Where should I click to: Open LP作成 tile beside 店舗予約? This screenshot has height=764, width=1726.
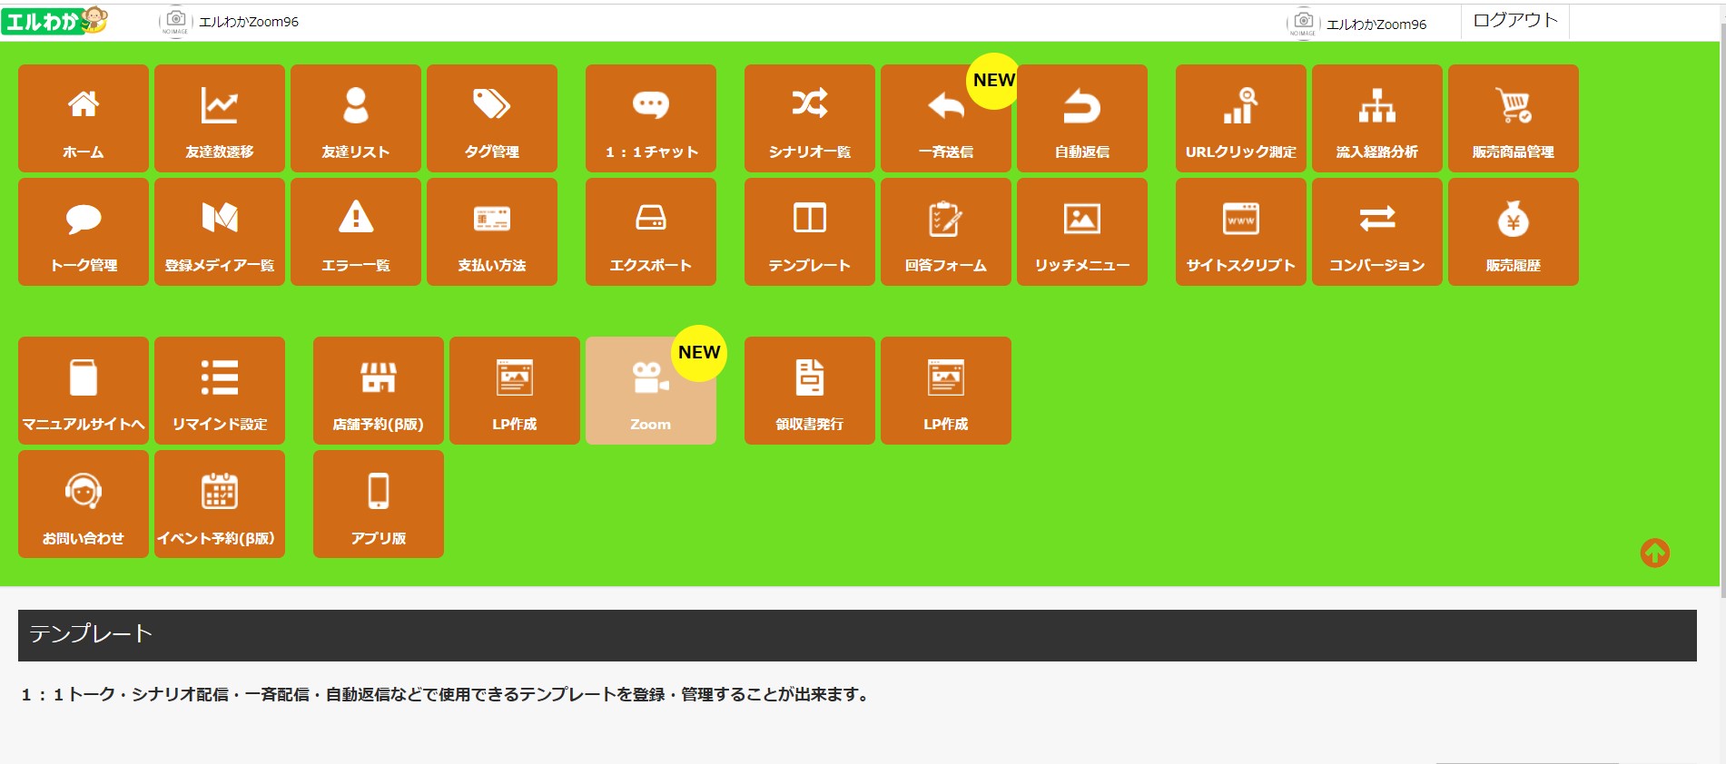(x=515, y=390)
